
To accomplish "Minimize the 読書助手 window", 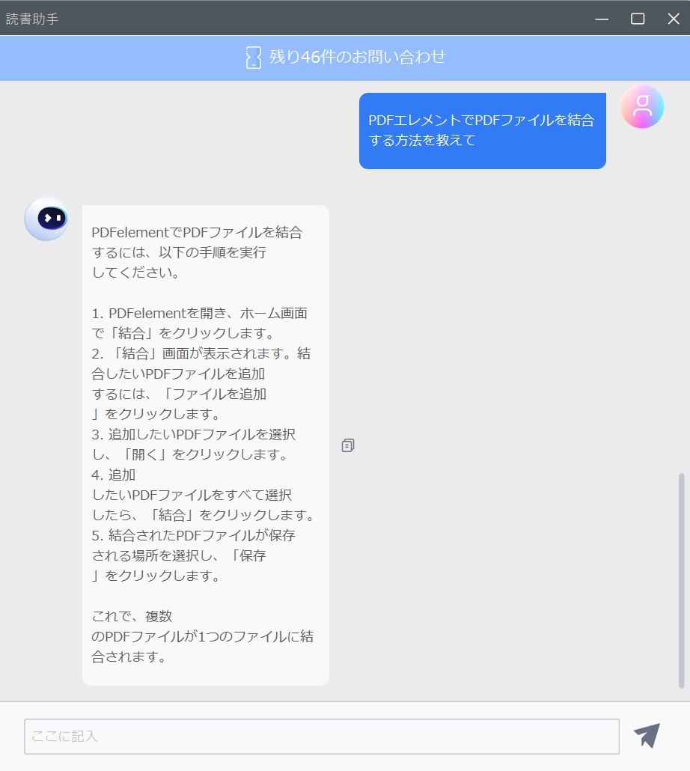I will [602, 19].
